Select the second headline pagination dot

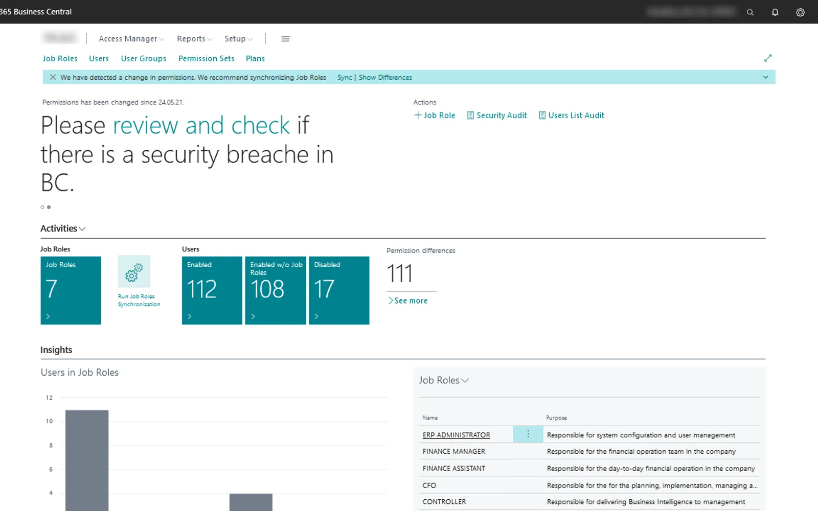click(49, 207)
